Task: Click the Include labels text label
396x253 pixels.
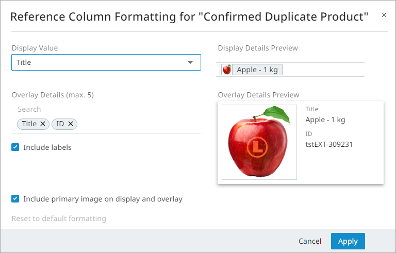Action: coord(47,147)
